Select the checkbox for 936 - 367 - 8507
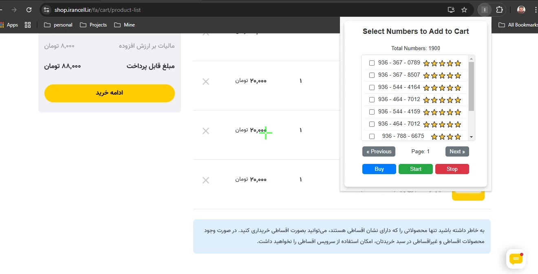 (x=372, y=75)
